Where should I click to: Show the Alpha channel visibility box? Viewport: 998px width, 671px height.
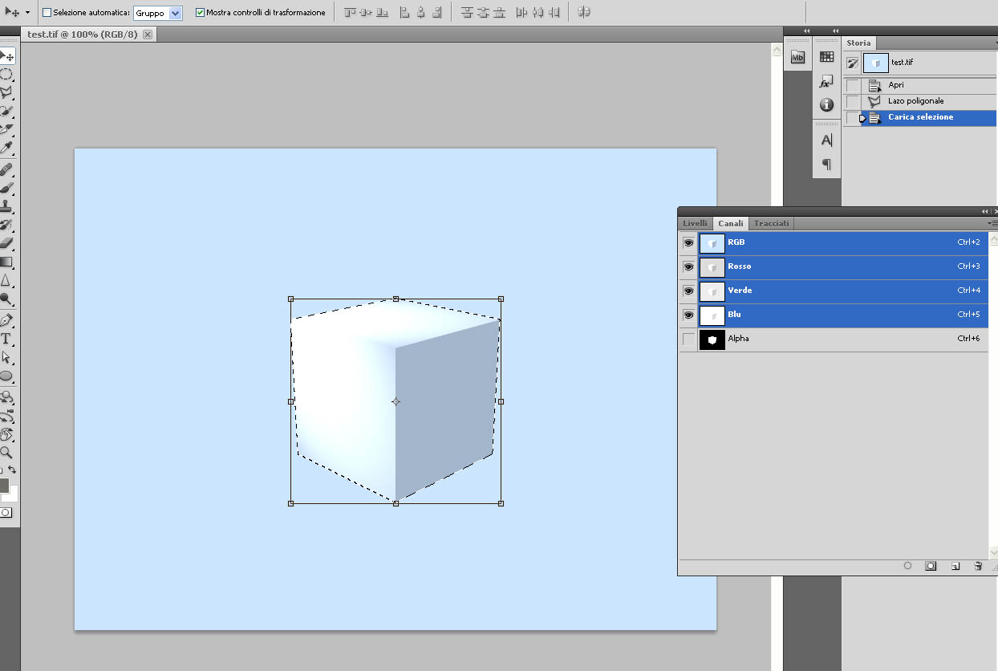click(x=688, y=340)
